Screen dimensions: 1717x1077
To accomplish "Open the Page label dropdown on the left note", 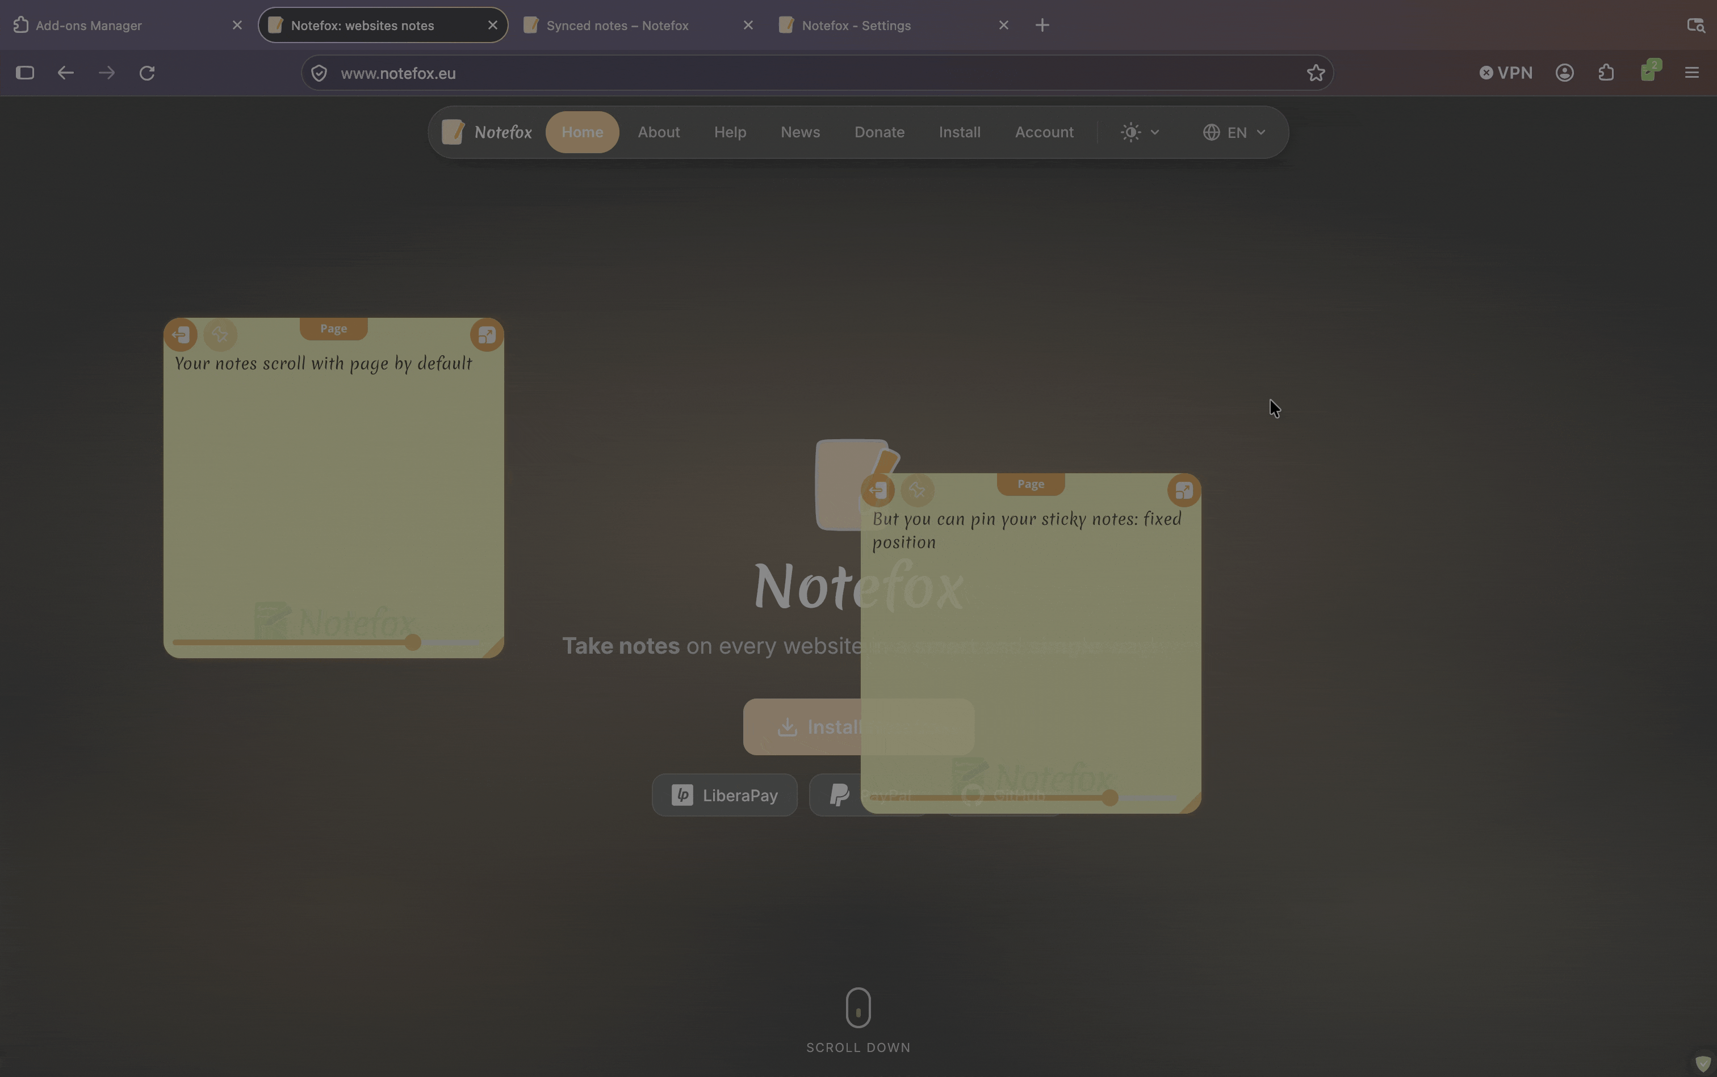I will (x=333, y=329).
